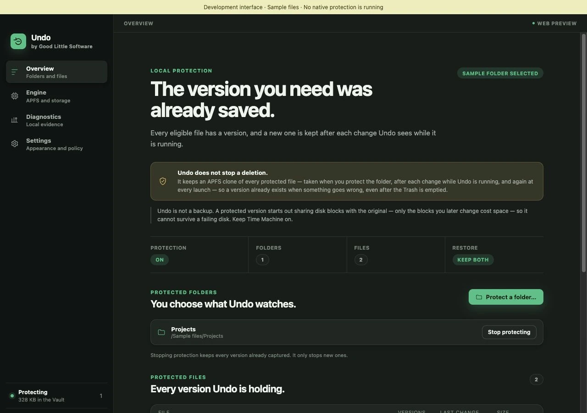Click the shield icon in deletion notice
The image size is (587, 413).
tap(163, 181)
